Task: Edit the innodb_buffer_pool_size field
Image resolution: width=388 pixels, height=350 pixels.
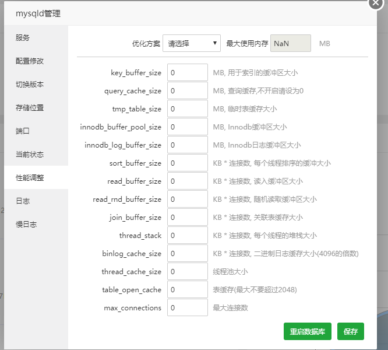Action: click(x=188, y=127)
